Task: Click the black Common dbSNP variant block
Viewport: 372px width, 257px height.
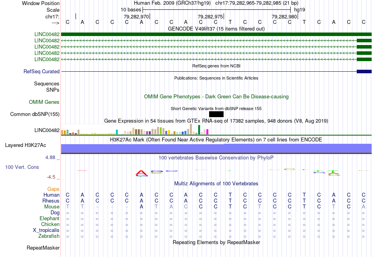Action: 216,114
